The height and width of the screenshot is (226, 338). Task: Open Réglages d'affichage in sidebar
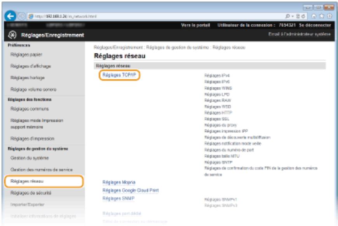click(x=31, y=66)
